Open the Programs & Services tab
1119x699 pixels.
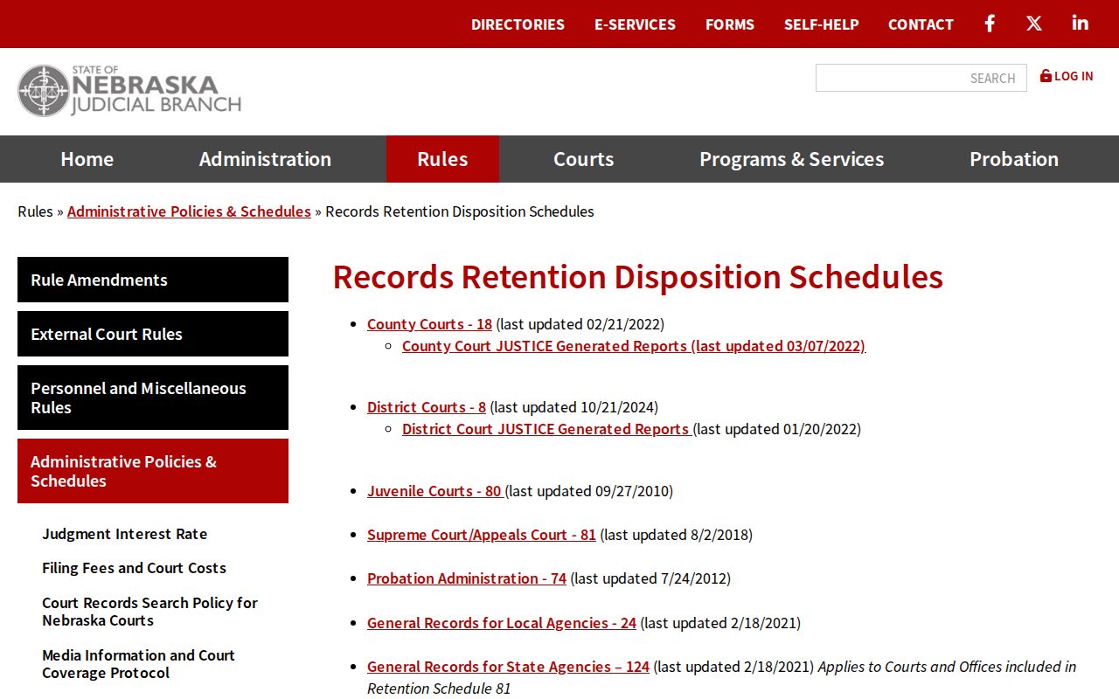(x=791, y=159)
